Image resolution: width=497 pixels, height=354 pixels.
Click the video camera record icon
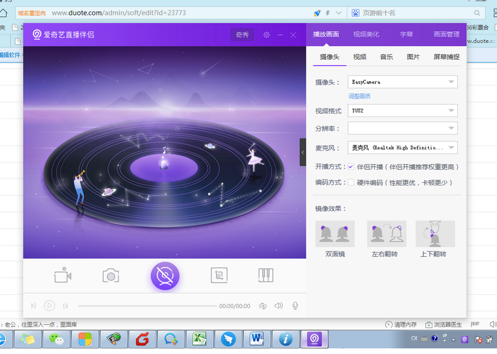point(62,276)
